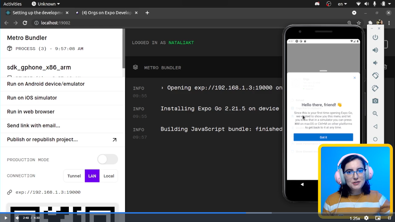Viewport: 395px width, 222px height.
Task: Select LAN connection type
Action: (x=92, y=176)
